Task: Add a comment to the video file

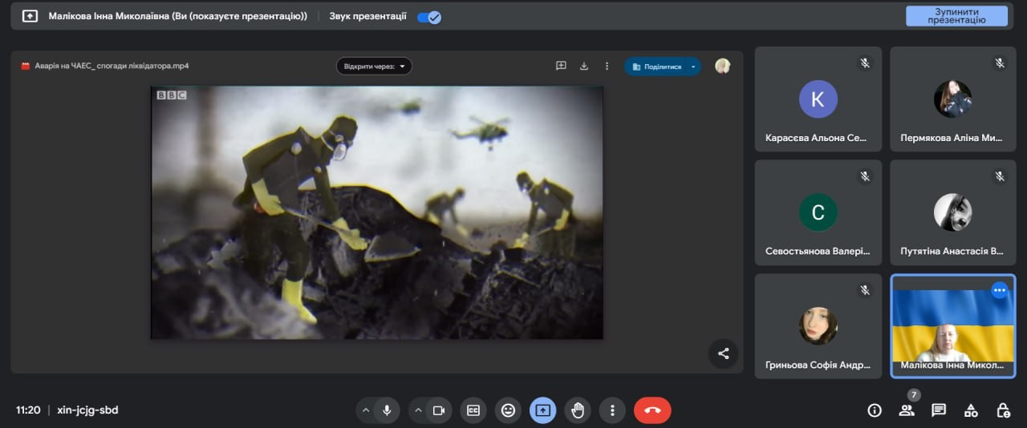Action: coord(561,66)
